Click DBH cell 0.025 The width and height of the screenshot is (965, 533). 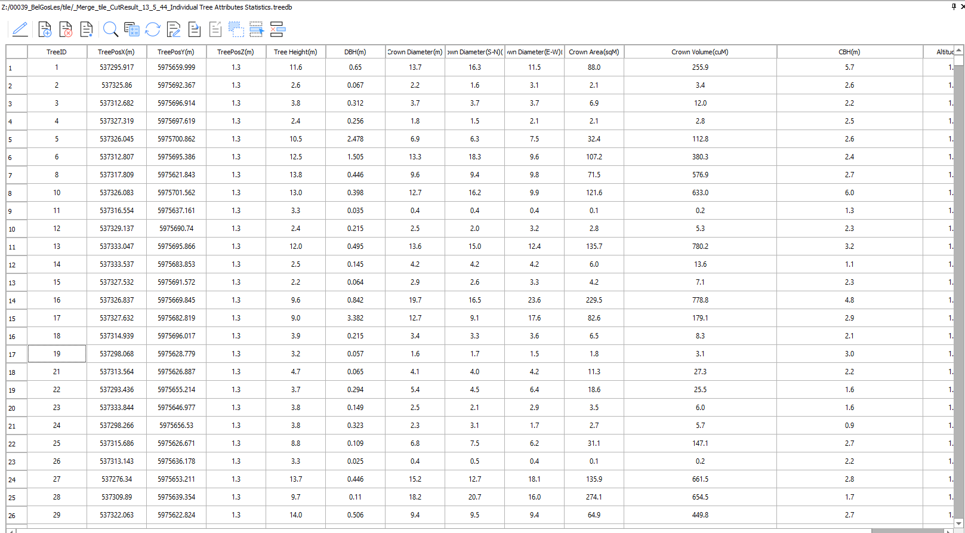pyautogui.click(x=355, y=461)
